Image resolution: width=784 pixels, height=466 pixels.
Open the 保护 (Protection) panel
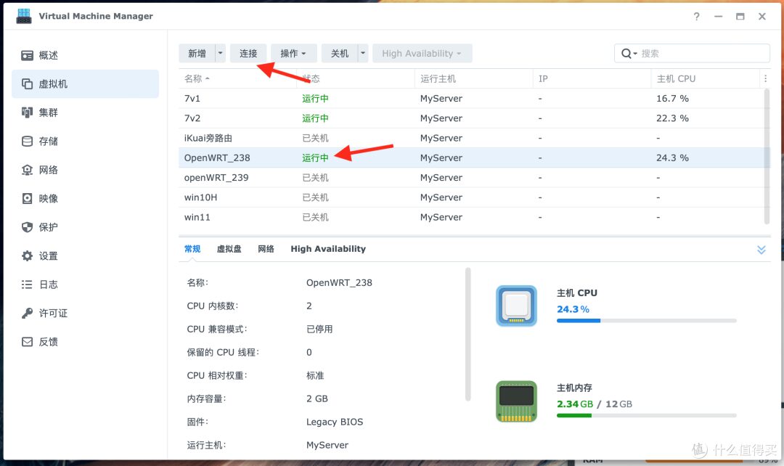click(x=46, y=226)
